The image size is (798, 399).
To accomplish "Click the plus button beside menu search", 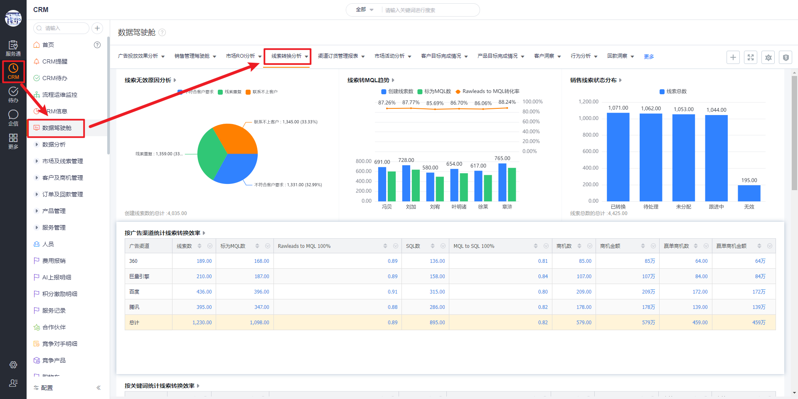I will pyautogui.click(x=97, y=28).
